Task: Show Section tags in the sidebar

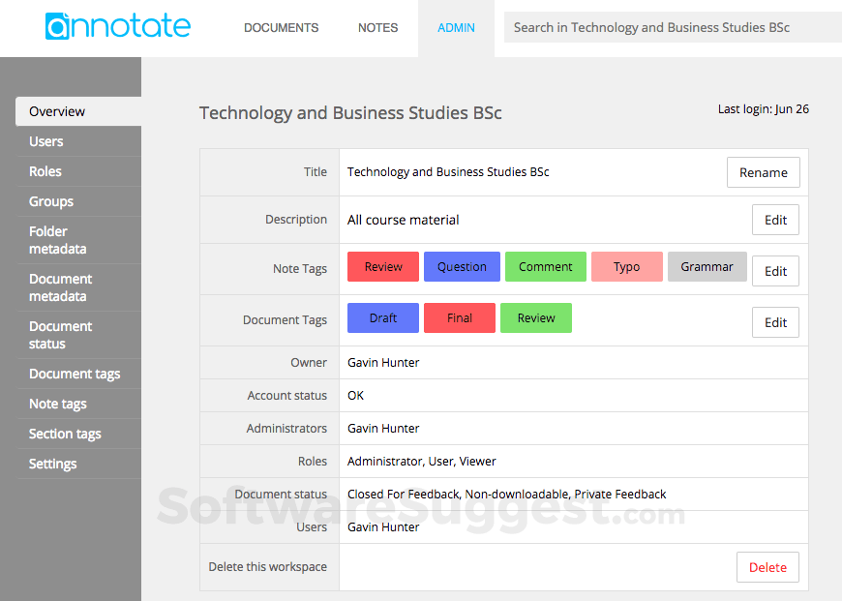Action: (x=65, y=434)
